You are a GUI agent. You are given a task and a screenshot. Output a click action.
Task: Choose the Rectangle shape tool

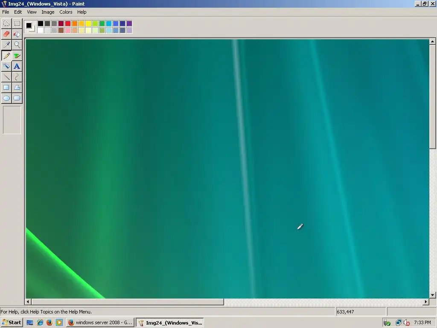pos(6,87)
